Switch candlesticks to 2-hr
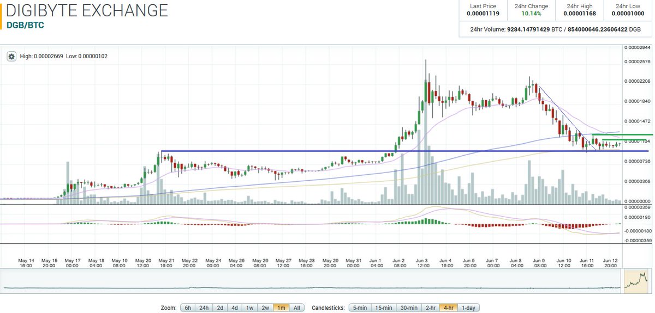The width and height of the screenshot is (655, 313). pos(431,308)
